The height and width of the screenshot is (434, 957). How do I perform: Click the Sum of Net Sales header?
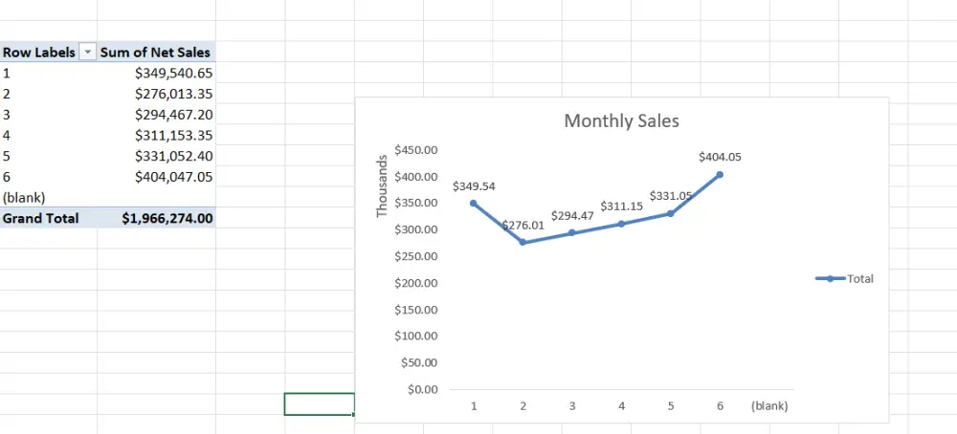(155, 53)
